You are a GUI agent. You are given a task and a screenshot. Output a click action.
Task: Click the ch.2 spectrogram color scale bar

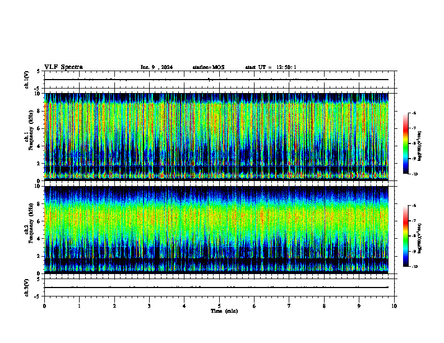[405, 236]
